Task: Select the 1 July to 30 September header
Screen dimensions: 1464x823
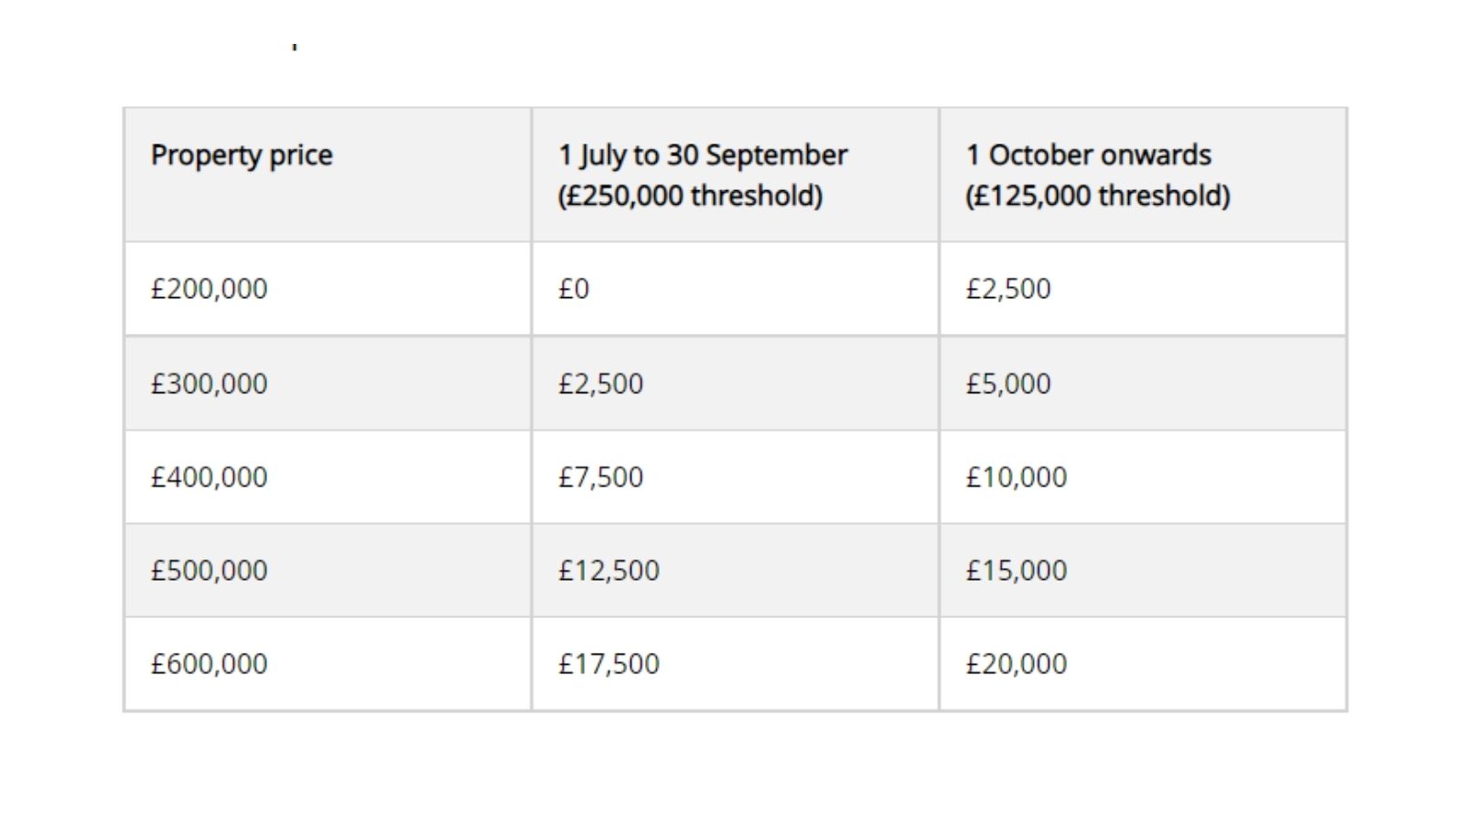Action: pos(735,175)
